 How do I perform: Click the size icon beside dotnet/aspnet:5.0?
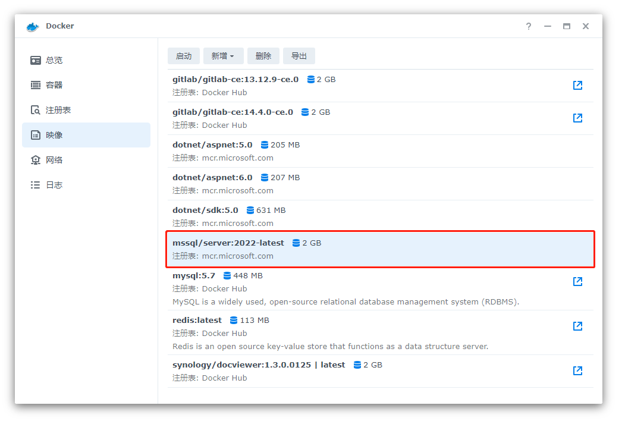tap(264, 145)
